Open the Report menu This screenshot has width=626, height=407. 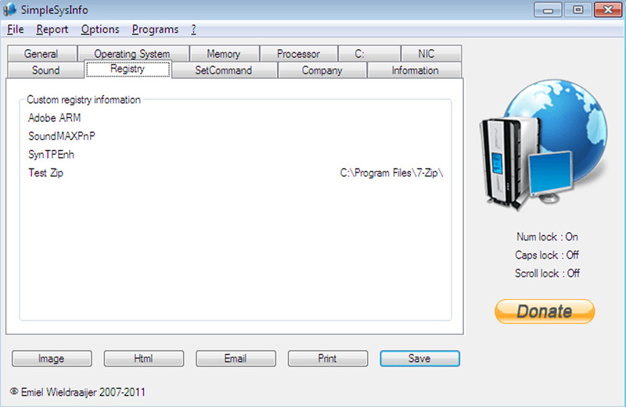[x=52, y=30]
